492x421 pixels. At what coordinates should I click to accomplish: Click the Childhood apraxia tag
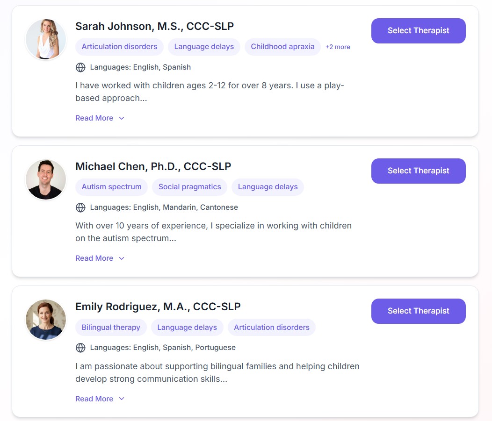282,47
